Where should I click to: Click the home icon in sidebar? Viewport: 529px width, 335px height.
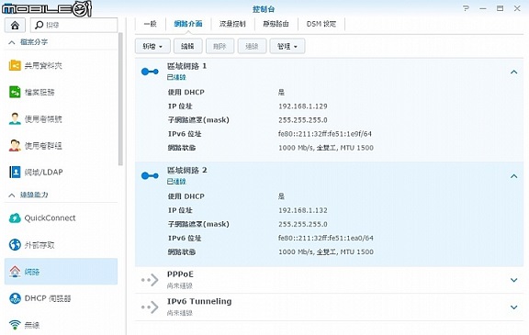pyautogui.click(x=15, y=26)
